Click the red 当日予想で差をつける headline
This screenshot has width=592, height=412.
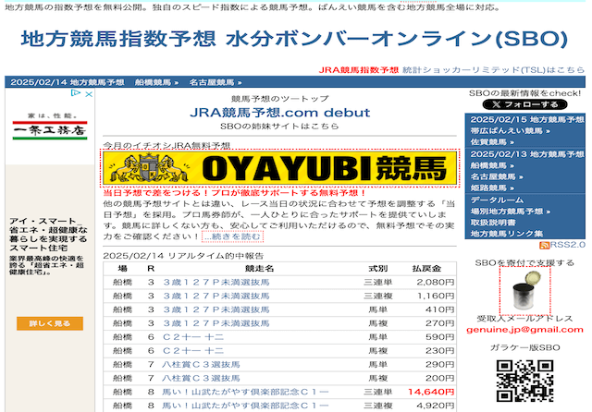pyautogui.click(x=234, y=193)
